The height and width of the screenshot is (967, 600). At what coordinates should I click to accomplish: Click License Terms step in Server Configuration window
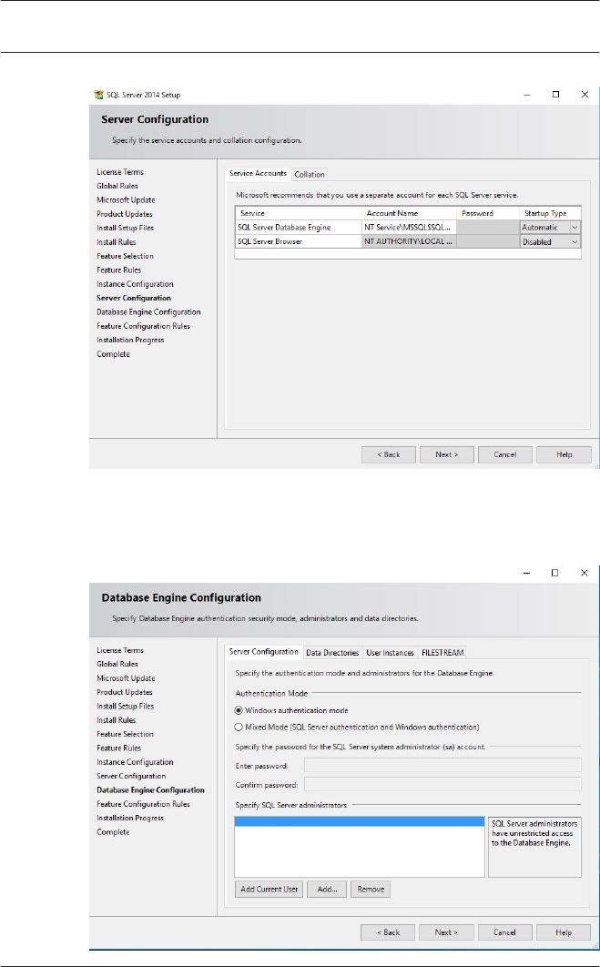[120, 172]
